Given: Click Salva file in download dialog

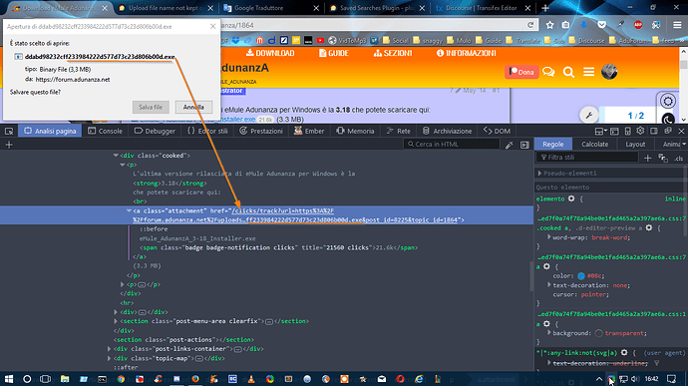Looking at the screenshot, I should 151,107.
